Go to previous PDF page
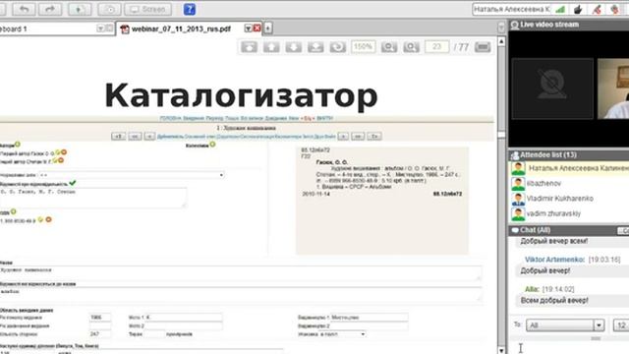This screenshot has height=354, width=629. pos(271,47)
